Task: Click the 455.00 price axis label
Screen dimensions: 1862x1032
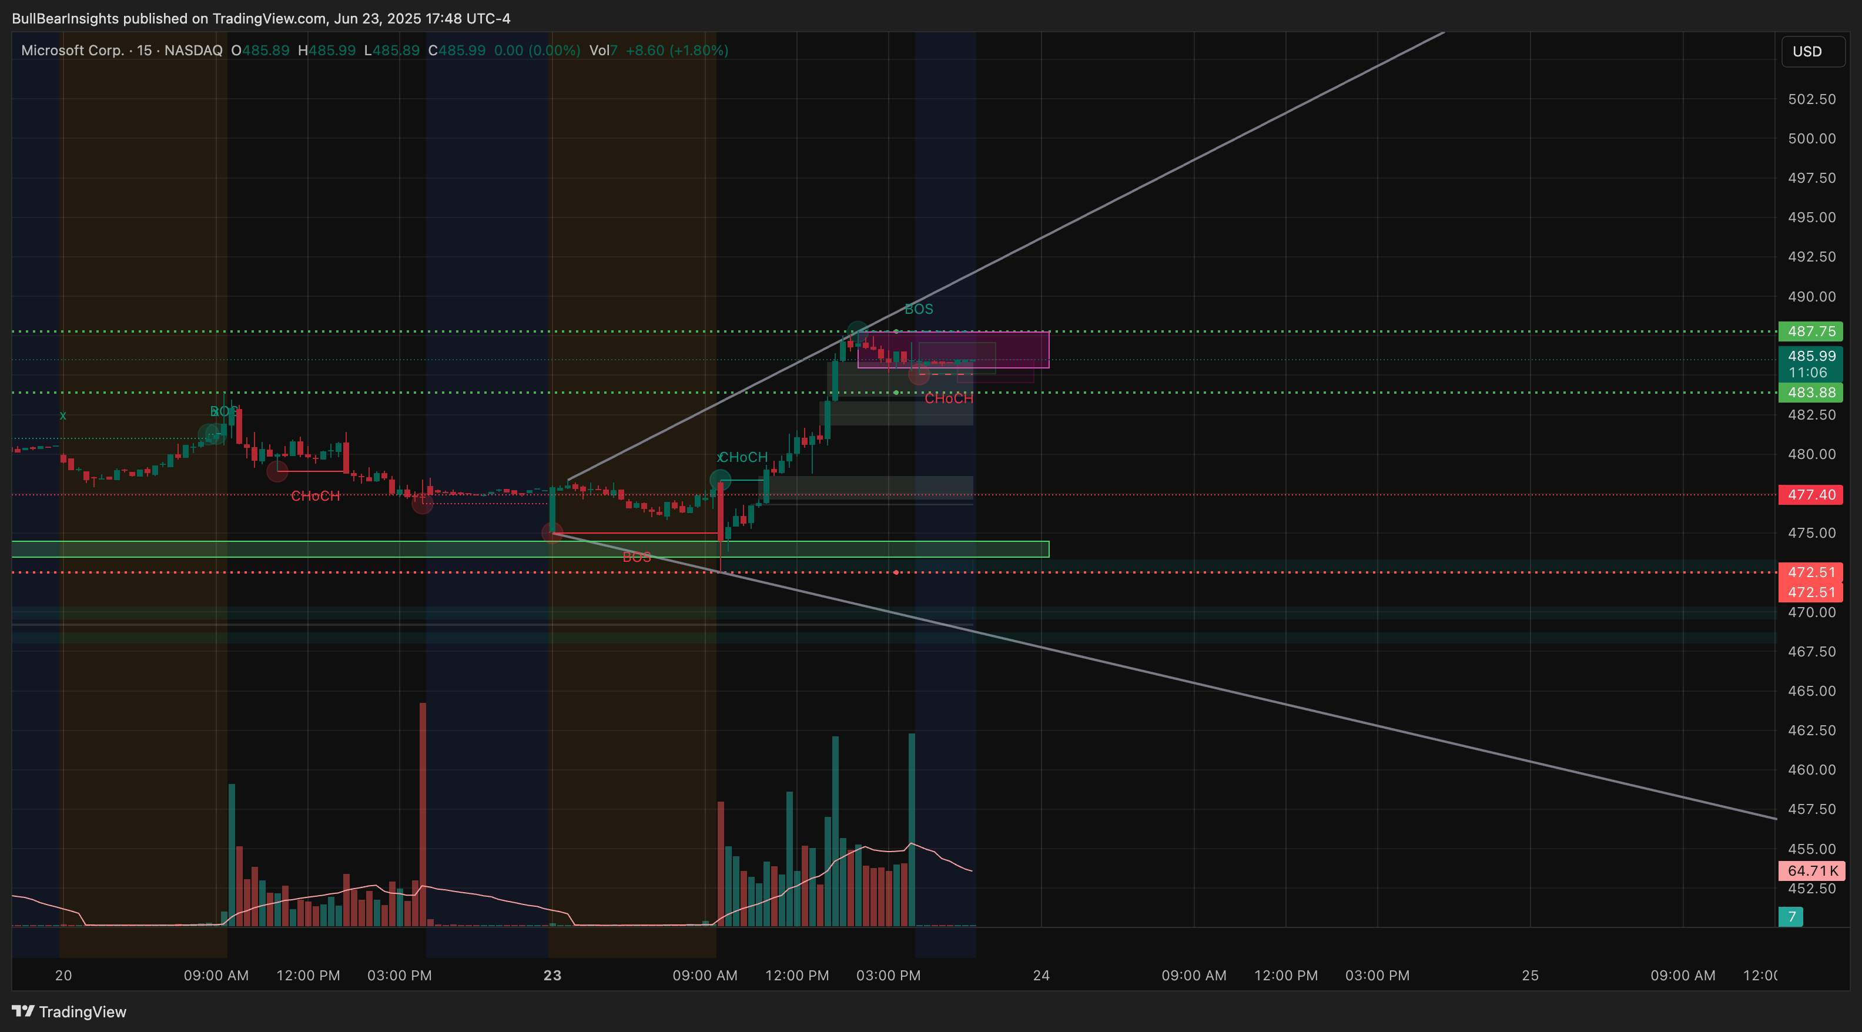Action: pyautogui.click(x=1811, y=849)
